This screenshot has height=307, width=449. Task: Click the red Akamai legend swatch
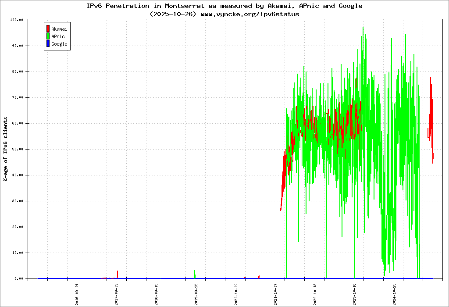(48, 29)
